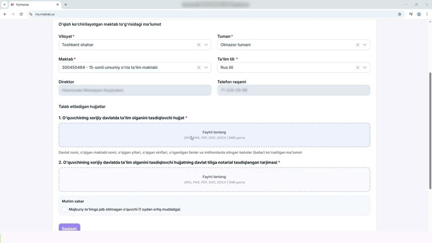The width and height of the screenshot is (432, 243).
Task: Close the MyMaktab tab
Action: pos(57,5)
